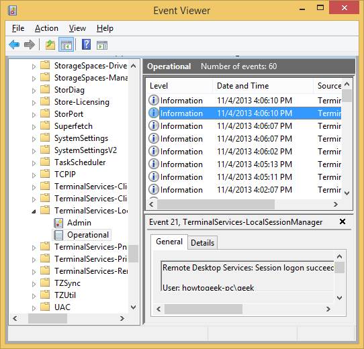Expand the TZUtil tree node
The height and width of the screenshot is (349, 364).
pyautogui.click(x=34, y=296)
